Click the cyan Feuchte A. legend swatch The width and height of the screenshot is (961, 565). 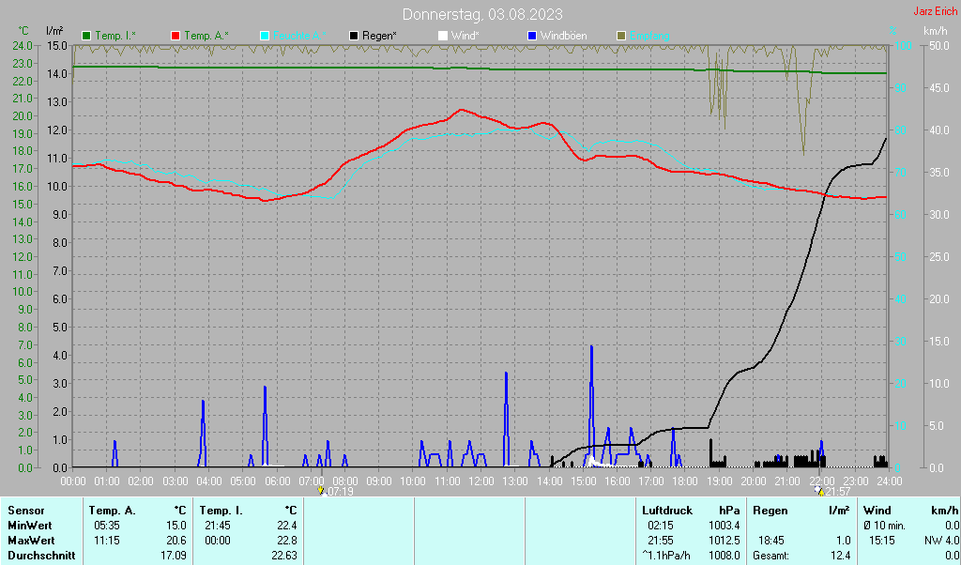point(265,36)
